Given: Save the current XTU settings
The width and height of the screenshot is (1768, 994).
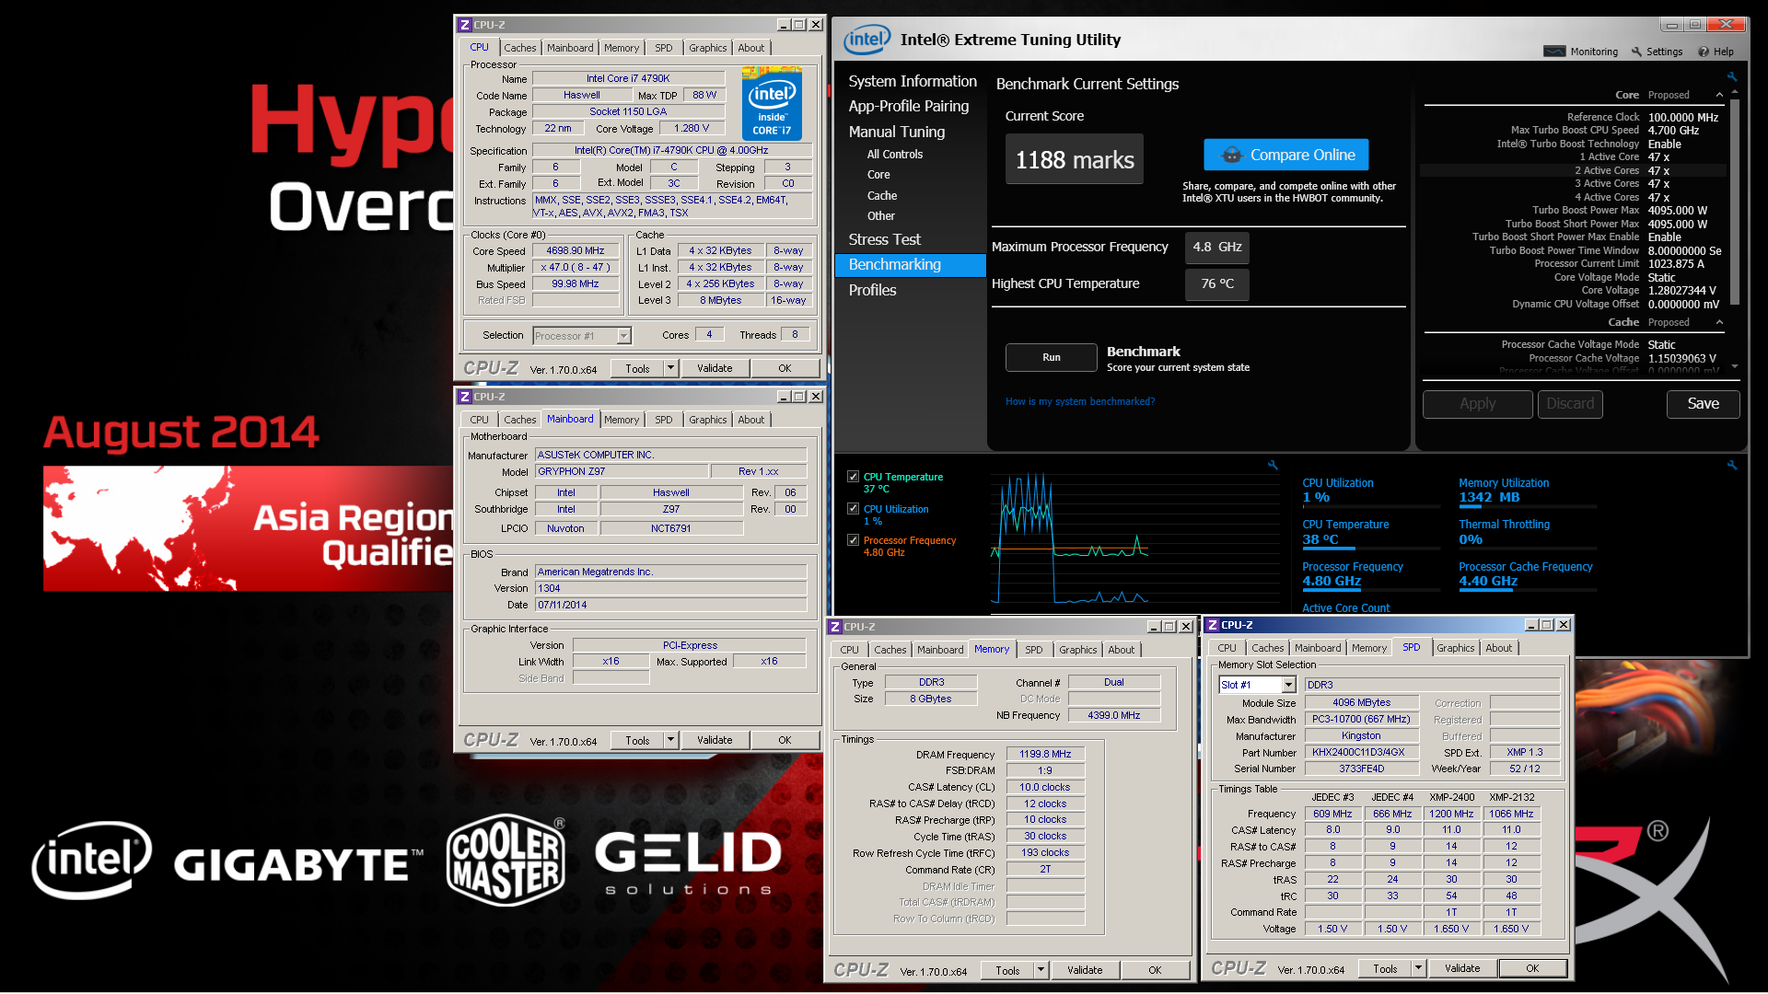Looking at the screenshot, I should tap(1703, 403).
